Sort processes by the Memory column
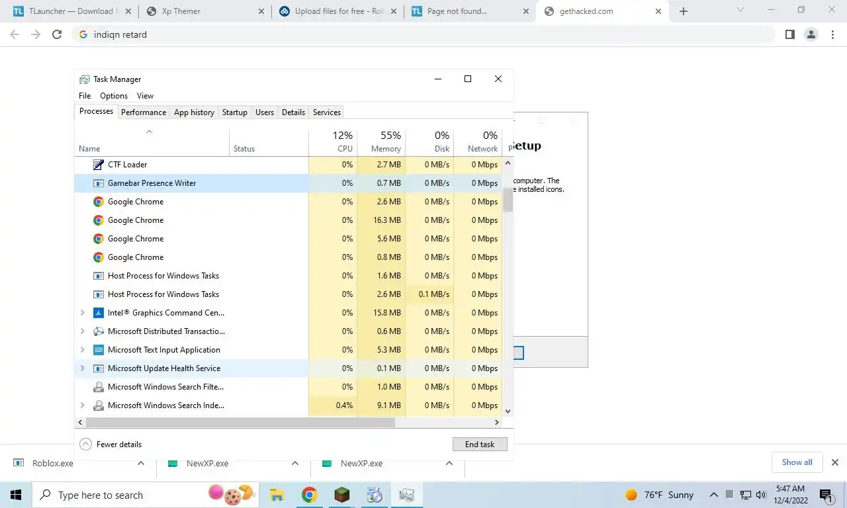This screenshot has height=508, width=847. (x=381, y=142)
